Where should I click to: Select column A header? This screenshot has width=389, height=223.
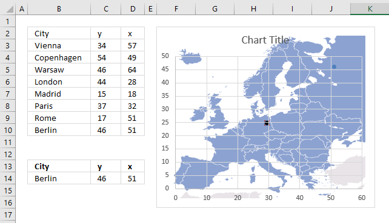(x=22, y=9)
